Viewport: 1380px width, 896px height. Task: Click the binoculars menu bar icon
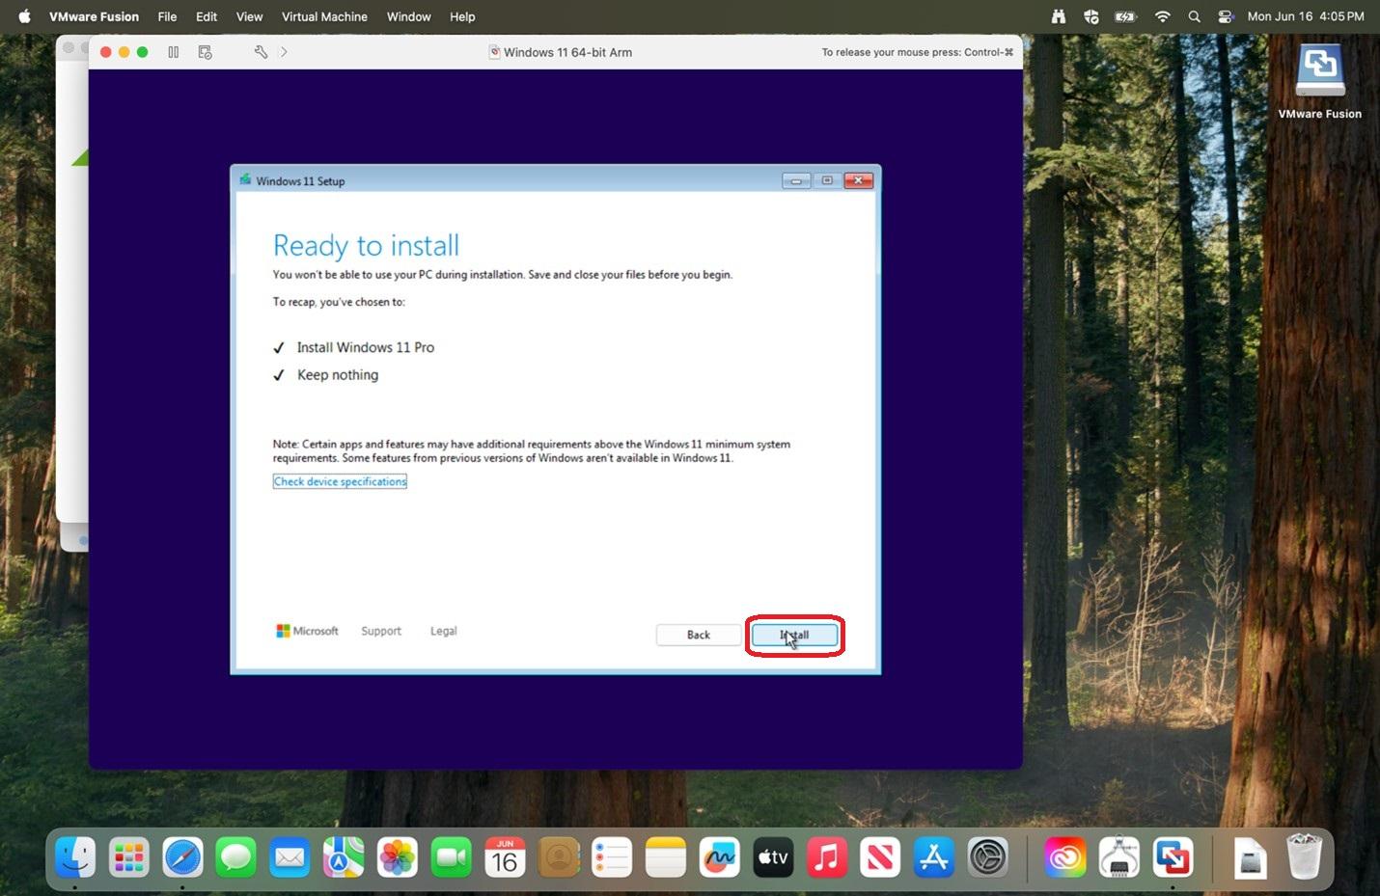(1059, 16)
